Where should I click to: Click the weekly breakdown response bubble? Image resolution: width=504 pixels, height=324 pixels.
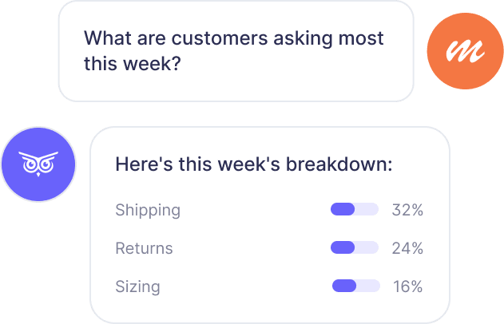click(x=270, y=225)
